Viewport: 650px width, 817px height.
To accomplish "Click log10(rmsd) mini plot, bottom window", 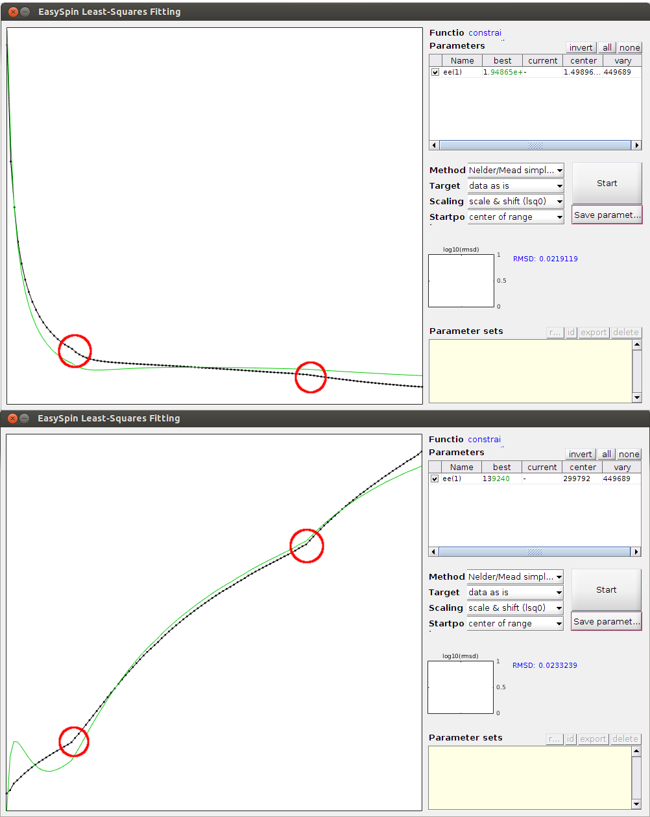I will [x=461, y=687].
